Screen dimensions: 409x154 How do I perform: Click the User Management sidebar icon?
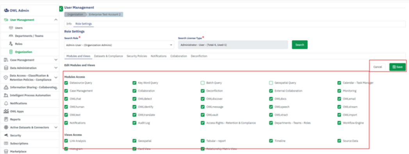pos(6,20)
